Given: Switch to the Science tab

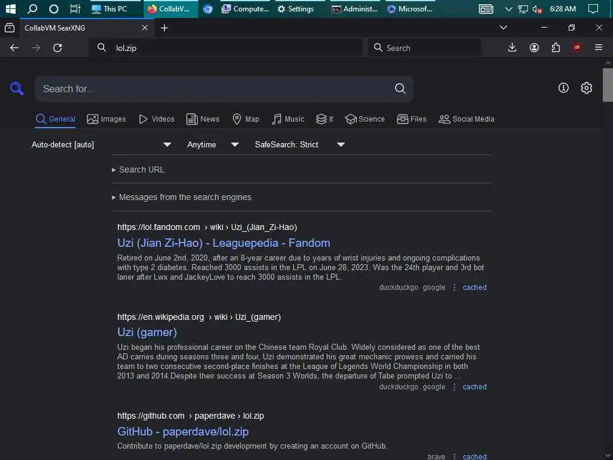Looking at the screenshot, I should point(365,119).
